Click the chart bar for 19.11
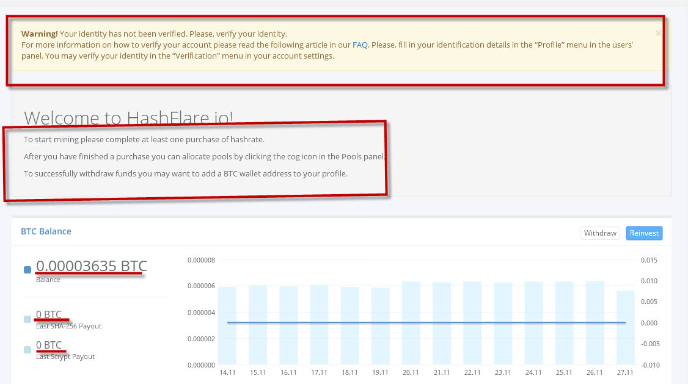 click(381, 326)
